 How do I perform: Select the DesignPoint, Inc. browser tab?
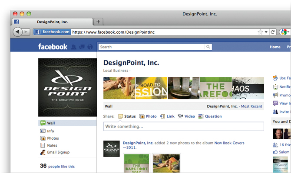(x=52, y=22)
